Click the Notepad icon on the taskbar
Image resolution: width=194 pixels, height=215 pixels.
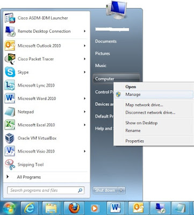181,208
